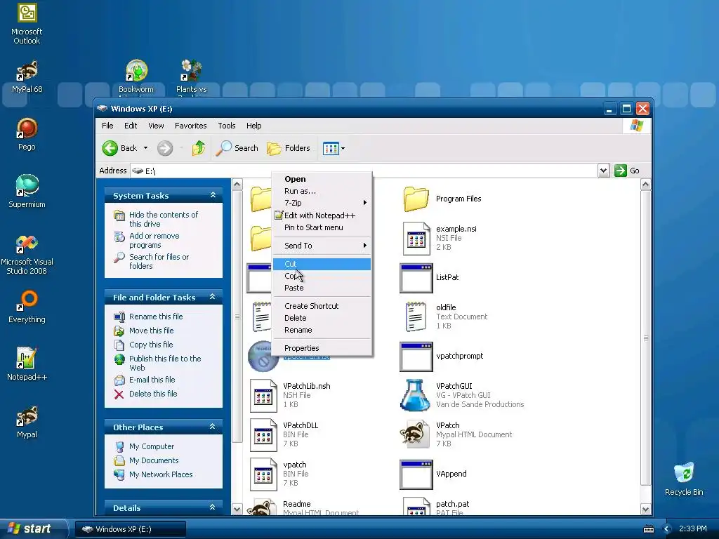Screen dimensions: 719x539
Task: Launch Notepad++ from the desktop
Action: click(27, 364)
